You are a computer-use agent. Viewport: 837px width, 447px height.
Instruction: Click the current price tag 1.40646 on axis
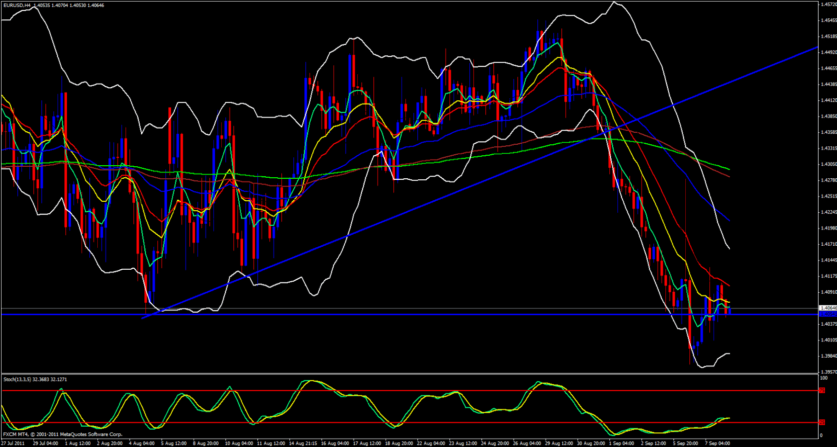coord(828,308)
